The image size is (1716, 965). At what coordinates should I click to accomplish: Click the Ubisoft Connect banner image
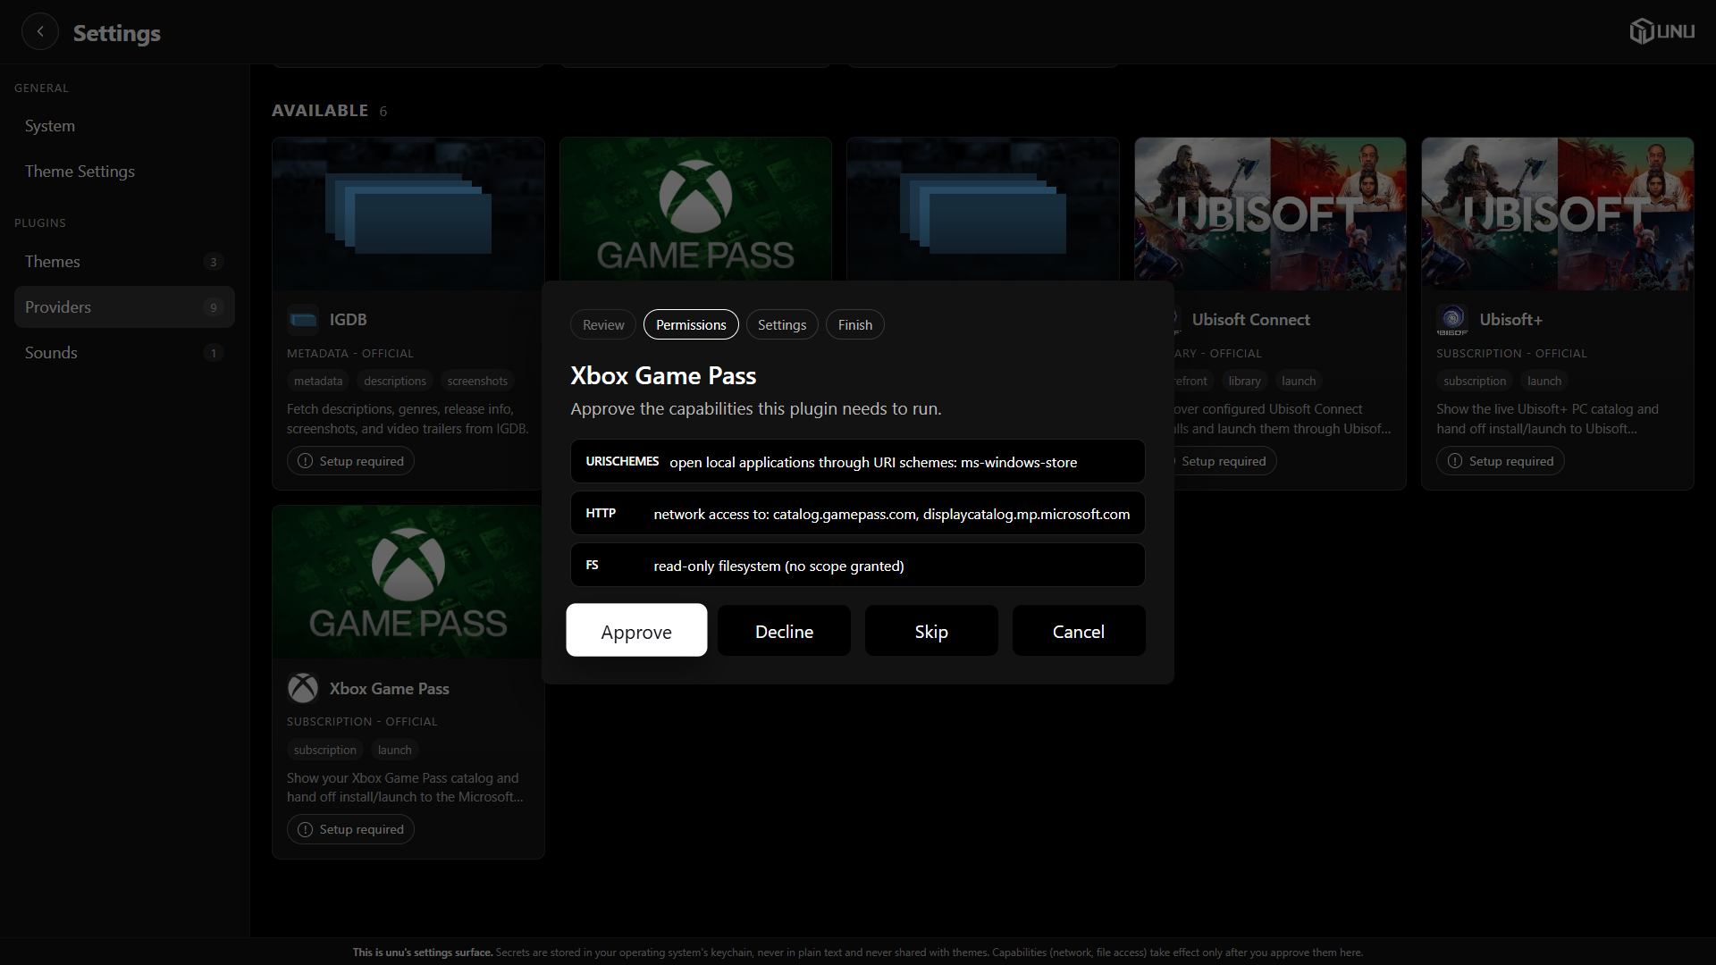point(1270,214)
